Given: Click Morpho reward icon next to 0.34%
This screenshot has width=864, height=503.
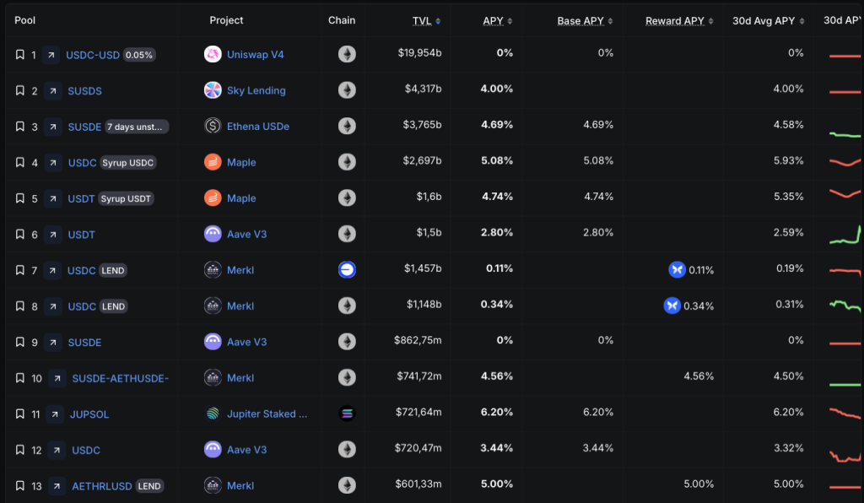Looking at the screenshot, I should click(672, 306).
